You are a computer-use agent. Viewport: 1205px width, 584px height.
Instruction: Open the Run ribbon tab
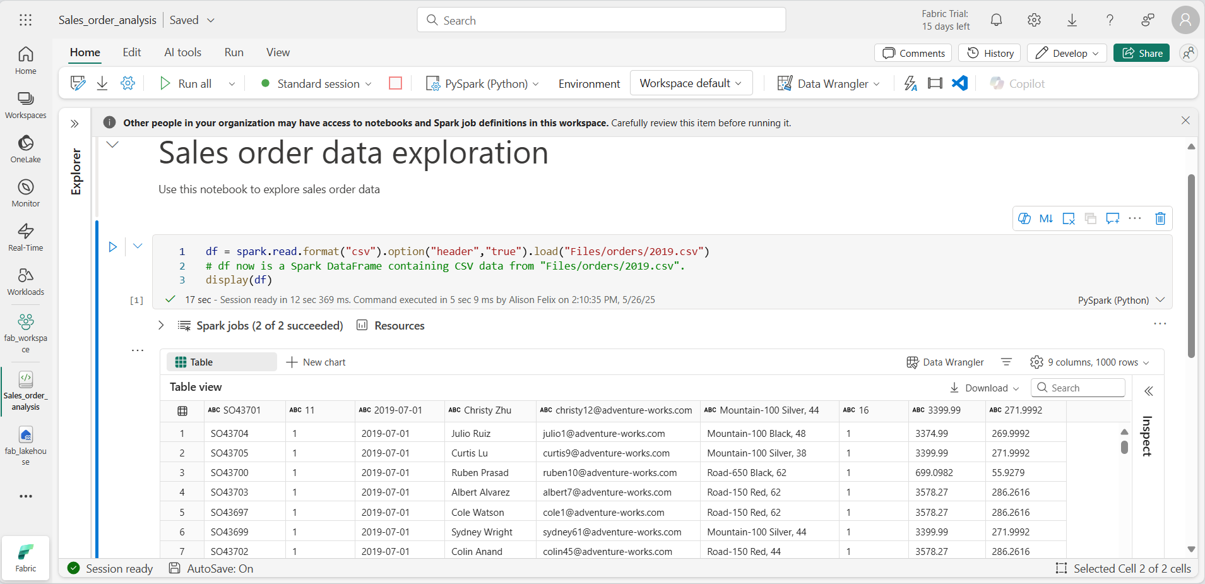234,52
